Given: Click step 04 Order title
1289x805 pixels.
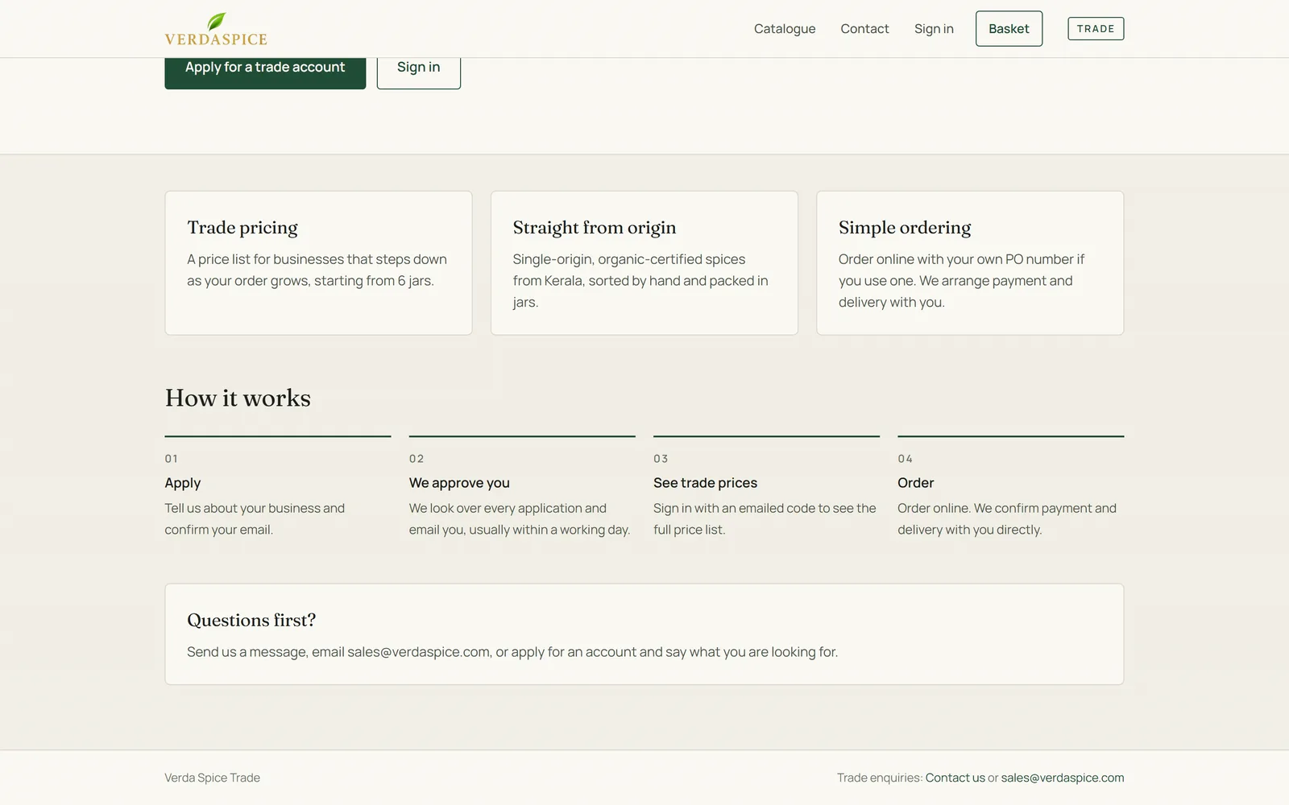Looking at the screenshot, I should click(x=916, y=483).
